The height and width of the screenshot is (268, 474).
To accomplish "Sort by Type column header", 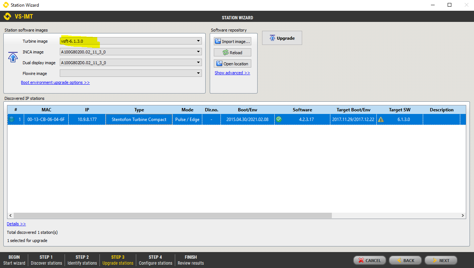I will pyautogui.click(x=139, y=110).
